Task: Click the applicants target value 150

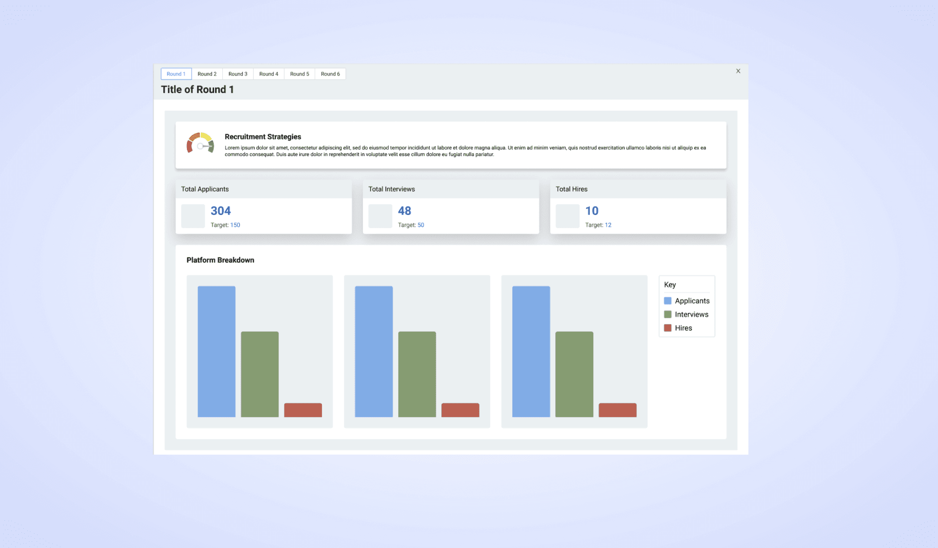Action: [x=235, y=225]
